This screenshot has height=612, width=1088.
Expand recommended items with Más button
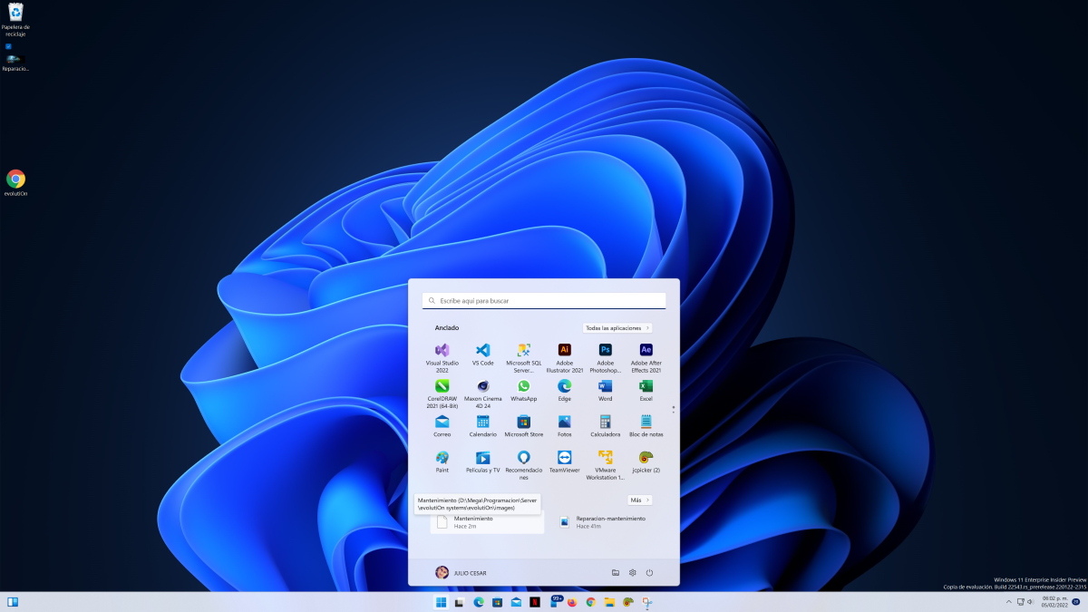639,500
